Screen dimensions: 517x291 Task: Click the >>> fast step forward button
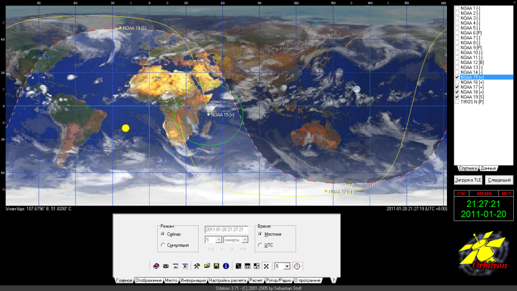click(x=243, y=249)
